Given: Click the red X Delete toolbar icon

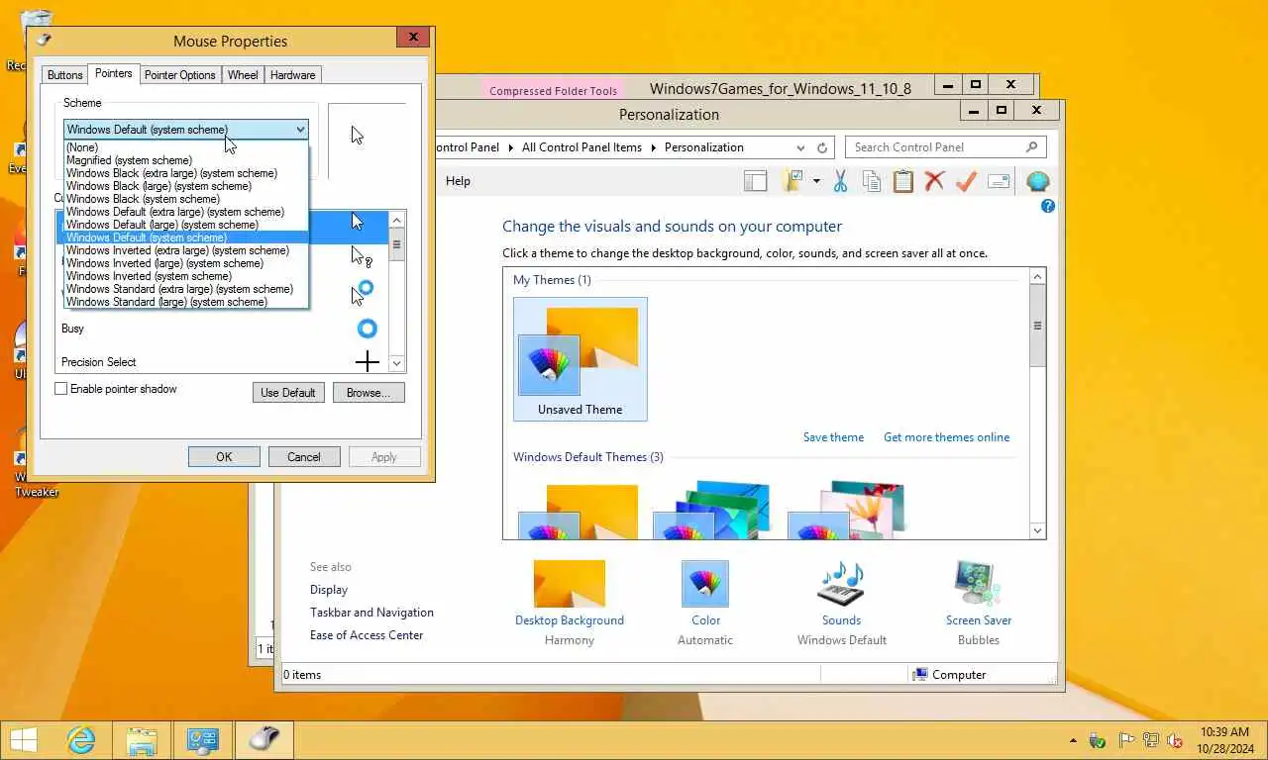Looking at the screenshot, I should 934,181.
